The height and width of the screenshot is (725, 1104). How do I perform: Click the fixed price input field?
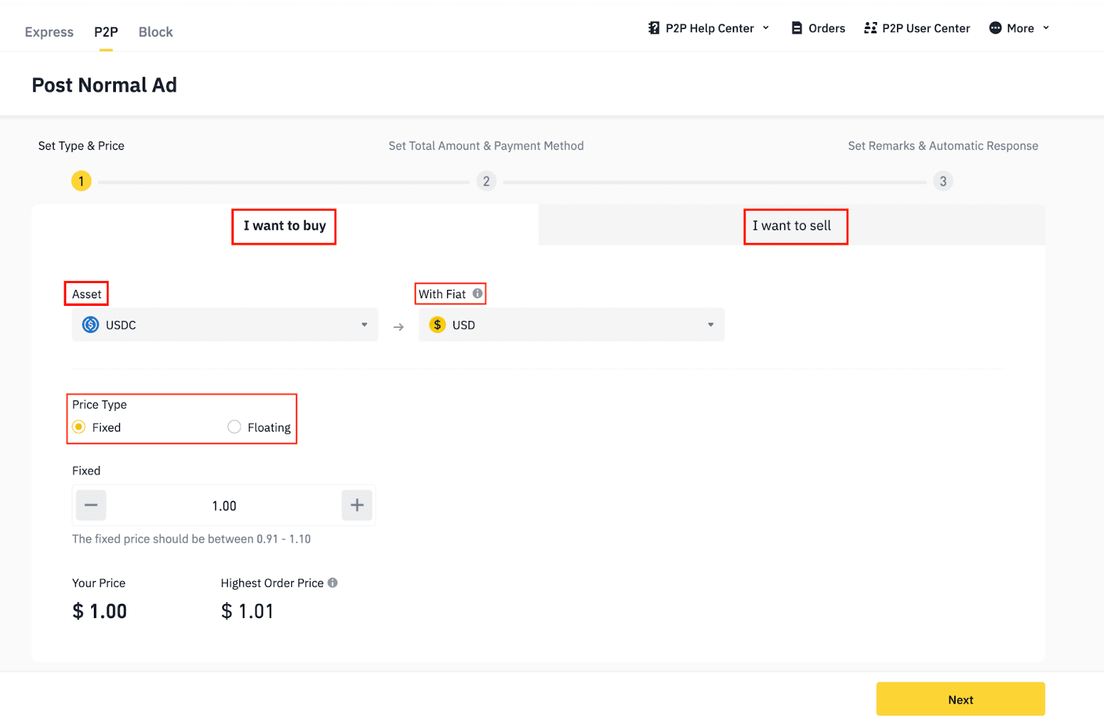[x=224, y=506]
